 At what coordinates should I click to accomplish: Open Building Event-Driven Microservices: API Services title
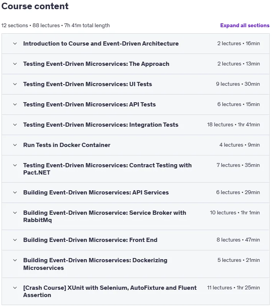pyautogui.click(x=96, y=193)
